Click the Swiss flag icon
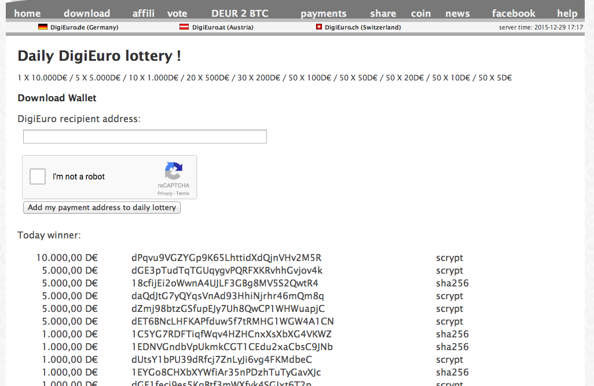Viewport: 594px width, 386px height. [x=319, y=27]
